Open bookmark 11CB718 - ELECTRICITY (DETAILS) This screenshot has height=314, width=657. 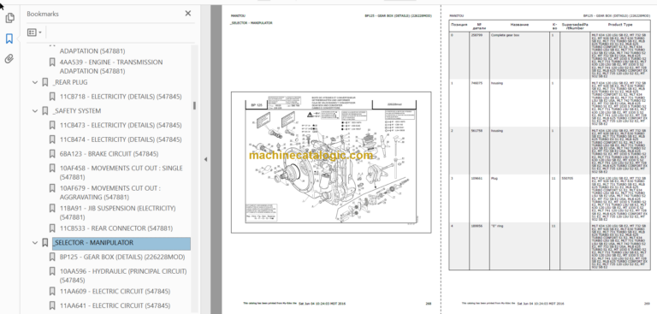(x=121, y=97)
